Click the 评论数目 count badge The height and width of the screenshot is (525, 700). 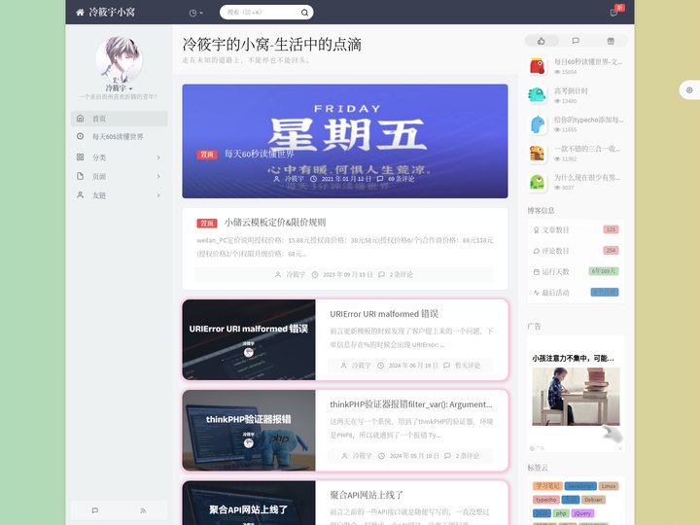coord(611,251)
